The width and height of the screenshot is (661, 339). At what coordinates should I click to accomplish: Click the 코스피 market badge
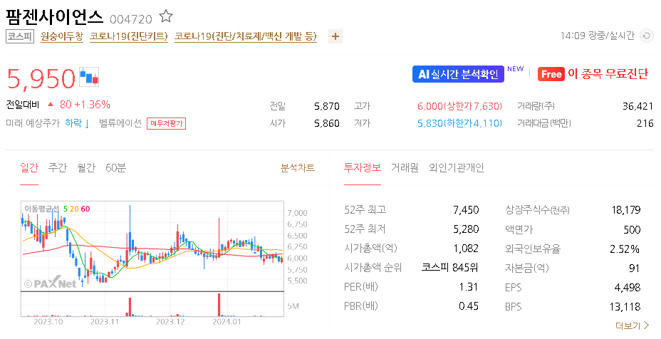tap(19, 36)
